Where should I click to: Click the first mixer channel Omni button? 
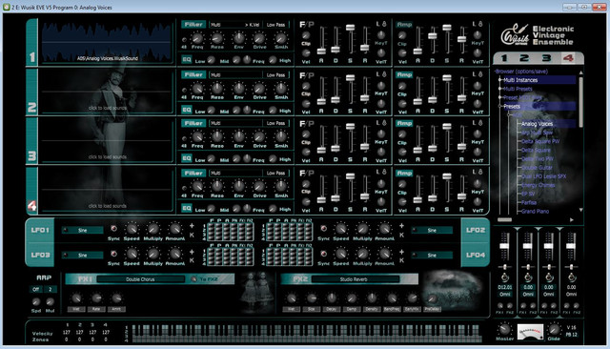click(x=504, y=294)
